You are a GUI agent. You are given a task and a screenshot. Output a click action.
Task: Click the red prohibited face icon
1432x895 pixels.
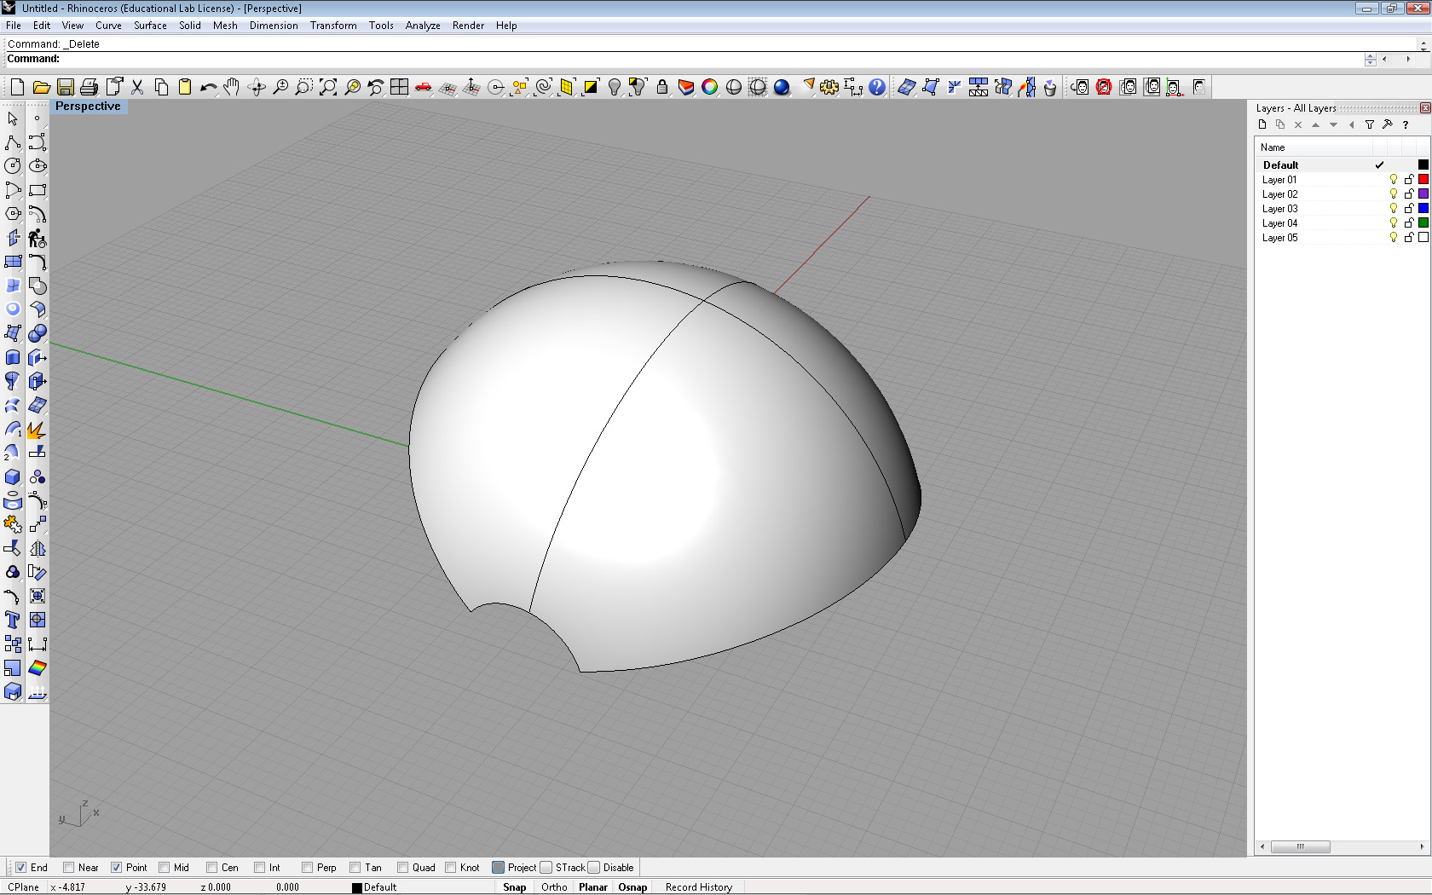[1104, 87]
